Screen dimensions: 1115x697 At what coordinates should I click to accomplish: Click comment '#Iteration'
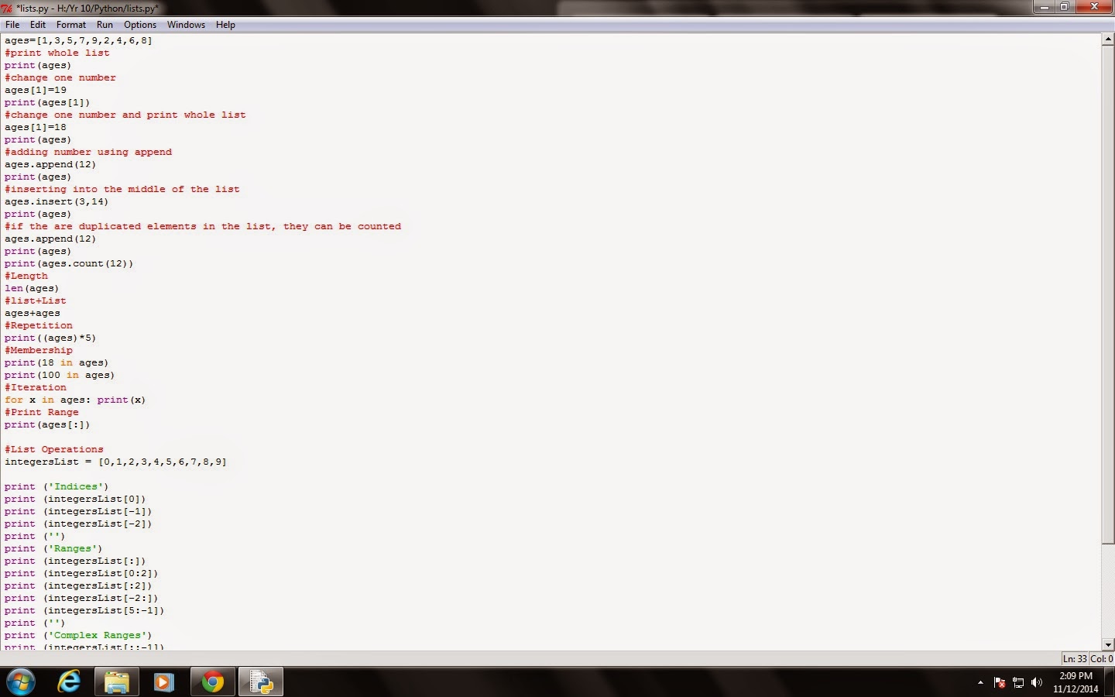click(36, 387)
